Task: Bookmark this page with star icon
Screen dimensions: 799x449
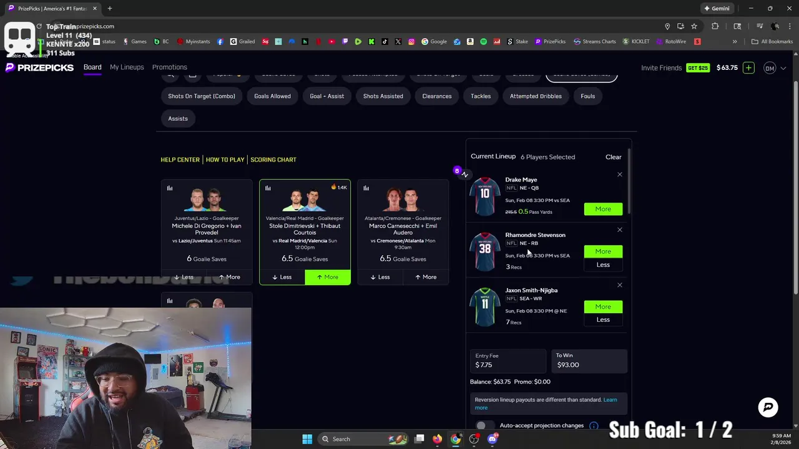Action: pos(694,26)
